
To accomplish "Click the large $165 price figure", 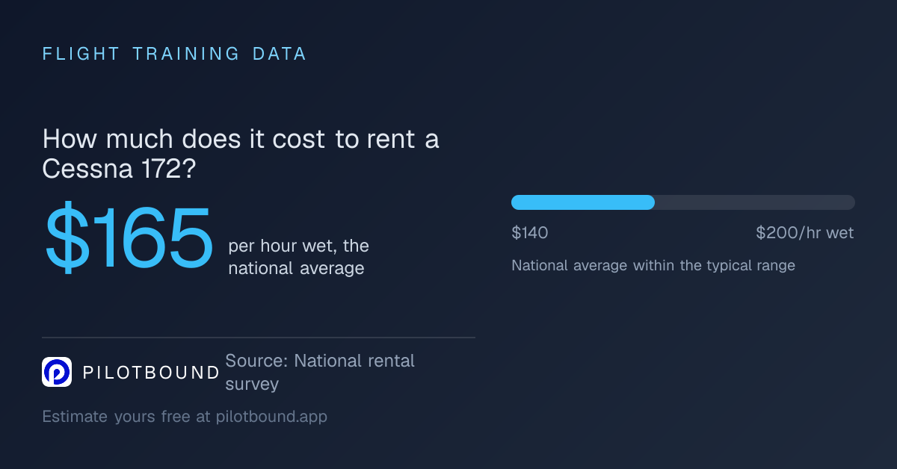I will [129, 237].
